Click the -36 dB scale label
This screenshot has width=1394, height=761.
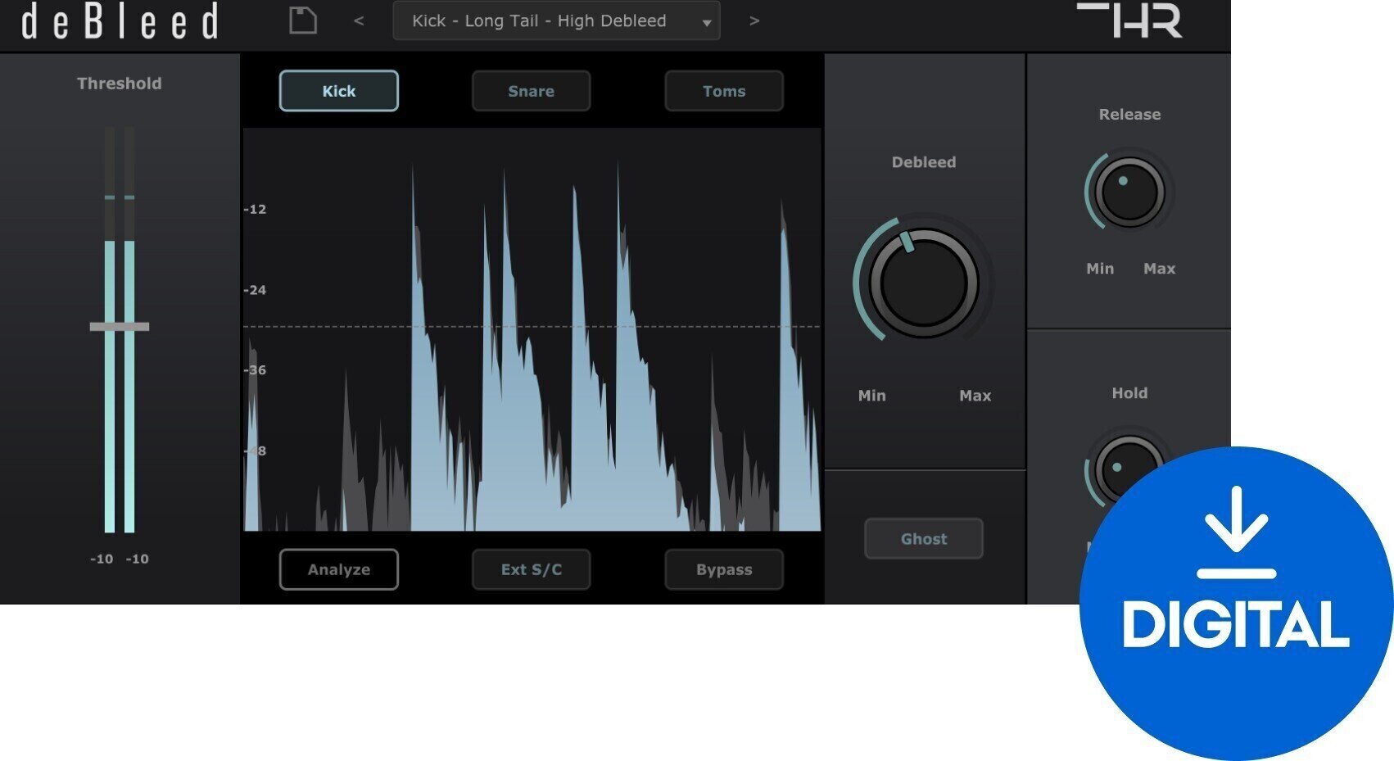click(255, 370)
